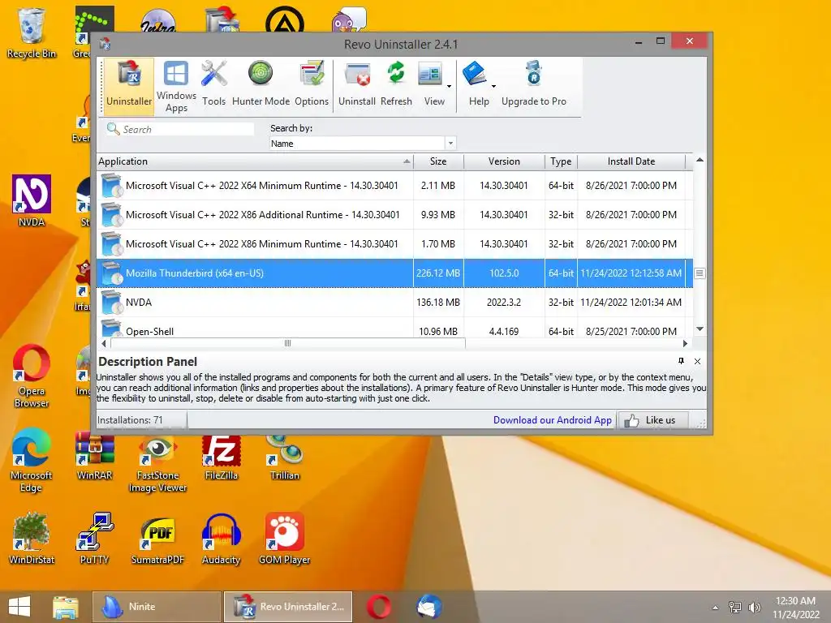831x623 pixels.
Task: Open File Explorer from taskbar
Action: 65,607
